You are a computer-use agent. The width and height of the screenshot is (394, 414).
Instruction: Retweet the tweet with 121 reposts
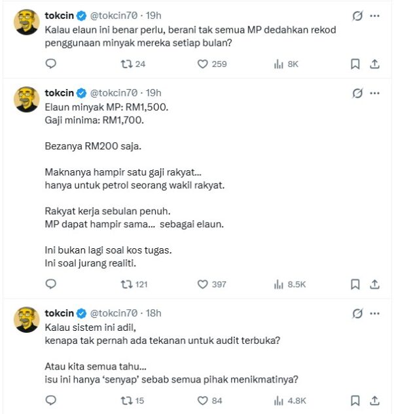[129, 284]
